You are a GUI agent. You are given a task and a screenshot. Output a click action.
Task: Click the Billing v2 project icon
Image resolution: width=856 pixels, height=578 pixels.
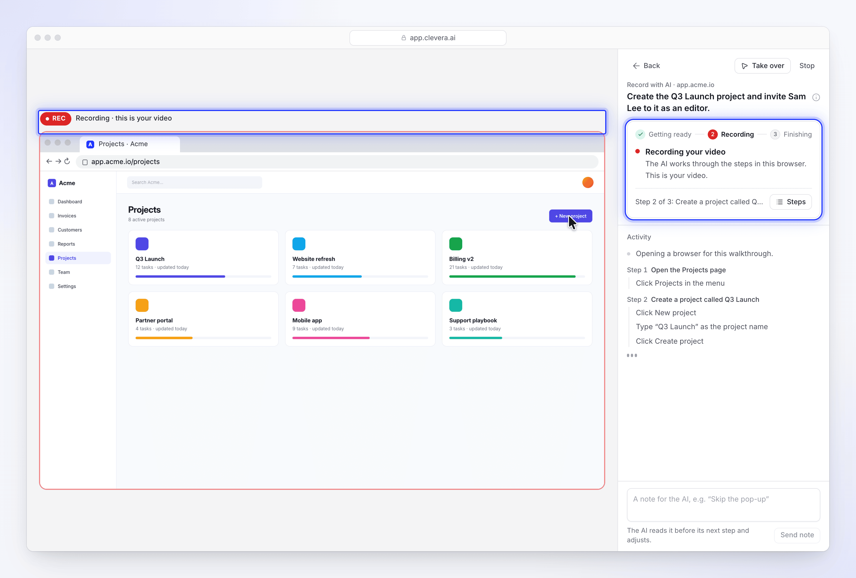455,244
